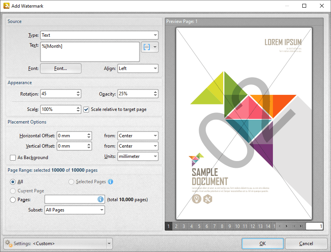Jump to the last preview page

pyautogui.click(x=301, y=226)
